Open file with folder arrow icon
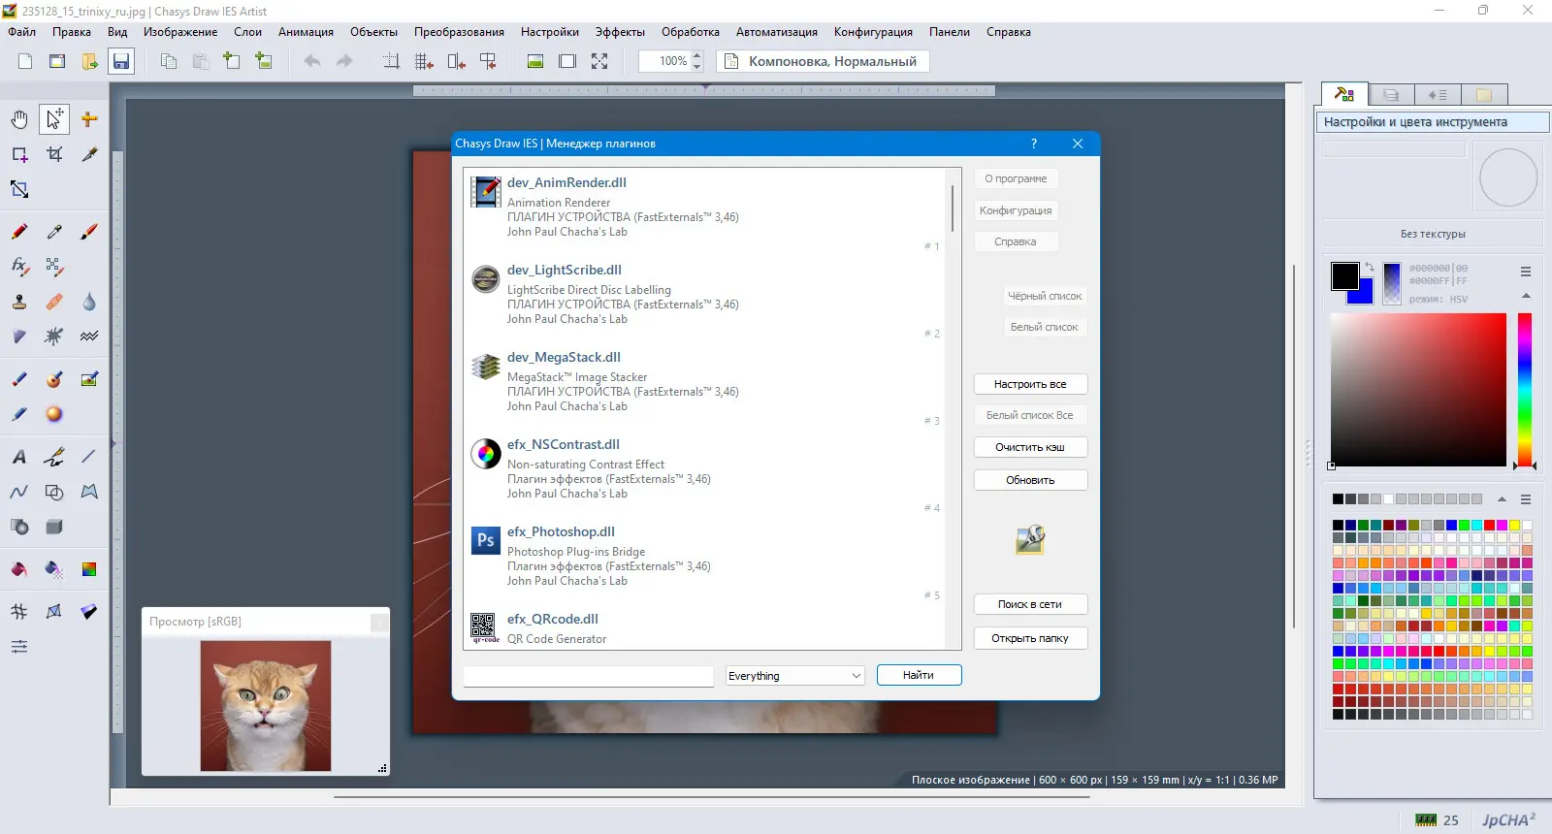Screen dimensions: 1552x834 click(89, 61)
